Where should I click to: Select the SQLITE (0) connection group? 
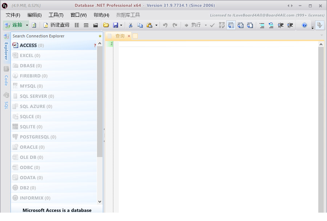[54, 126]
